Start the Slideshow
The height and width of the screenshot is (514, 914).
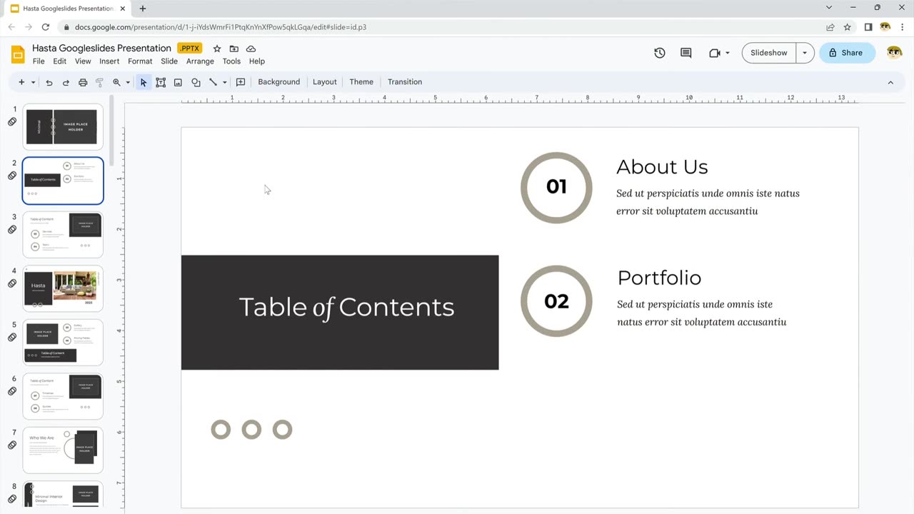768,53
